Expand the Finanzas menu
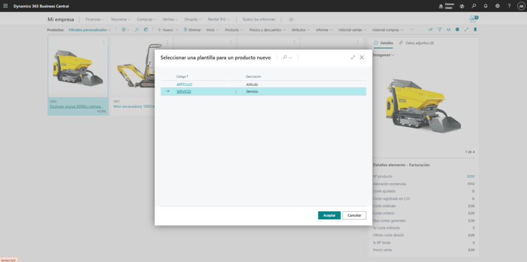 [95, 19]
